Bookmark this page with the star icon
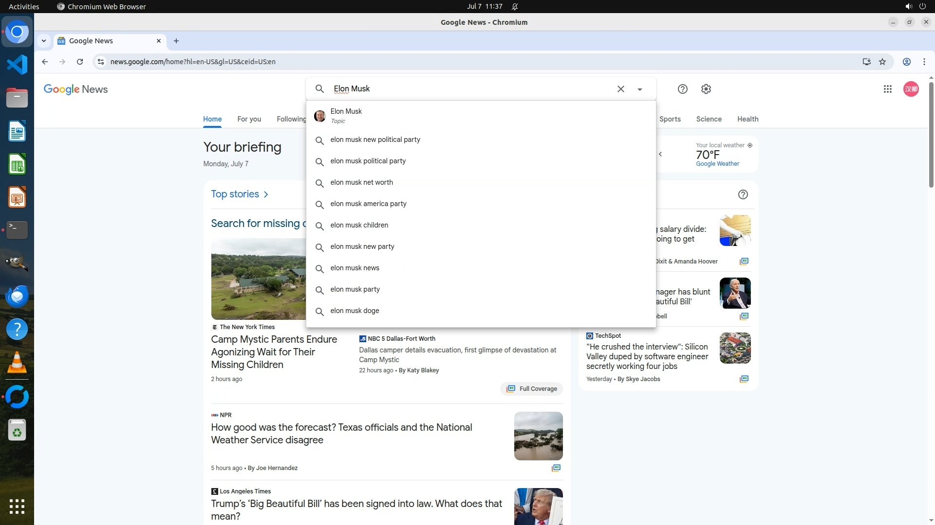The height and width of the screenshot is (525, 935). coord(882,62)
